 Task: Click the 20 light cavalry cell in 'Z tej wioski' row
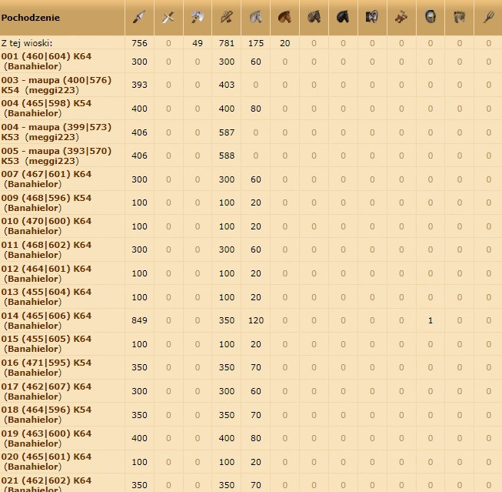[285, 43]
